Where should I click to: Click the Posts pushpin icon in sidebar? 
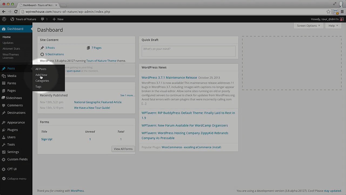tap(4, 69)
